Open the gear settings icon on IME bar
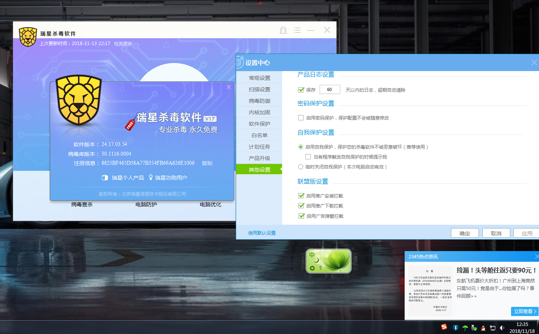The width and height of the screenshot is (539, 334). (x=312, y=268)
